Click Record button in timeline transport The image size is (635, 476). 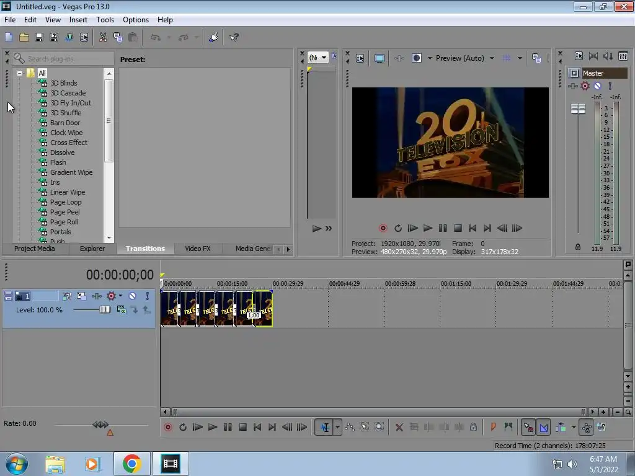pos(168,427)
